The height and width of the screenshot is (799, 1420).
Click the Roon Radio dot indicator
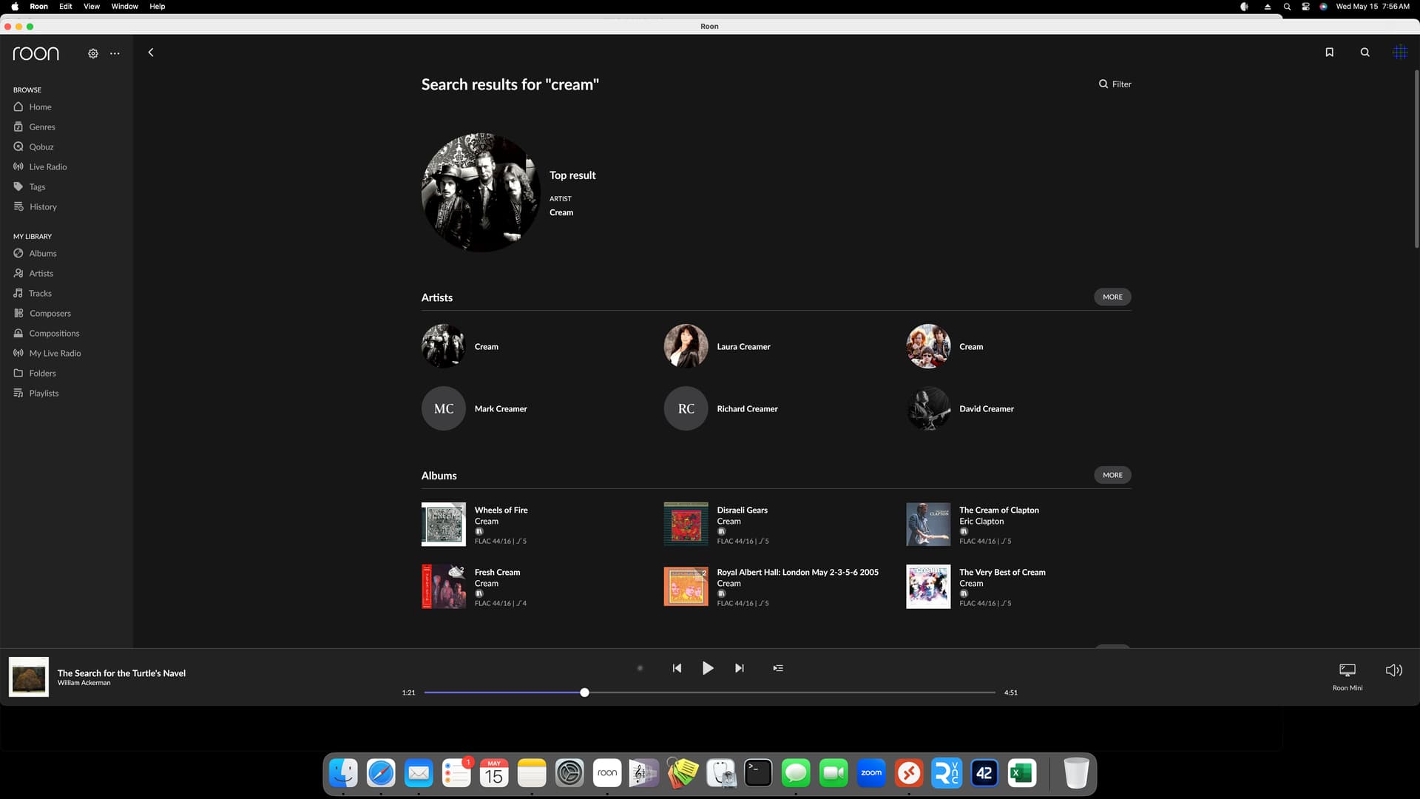click(x=640, y=668)
